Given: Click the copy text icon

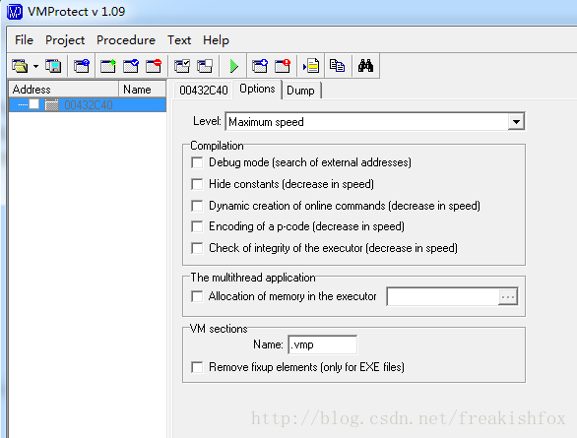Looking at the screenshot, I should pyautogui.click(x=337, y=66).
